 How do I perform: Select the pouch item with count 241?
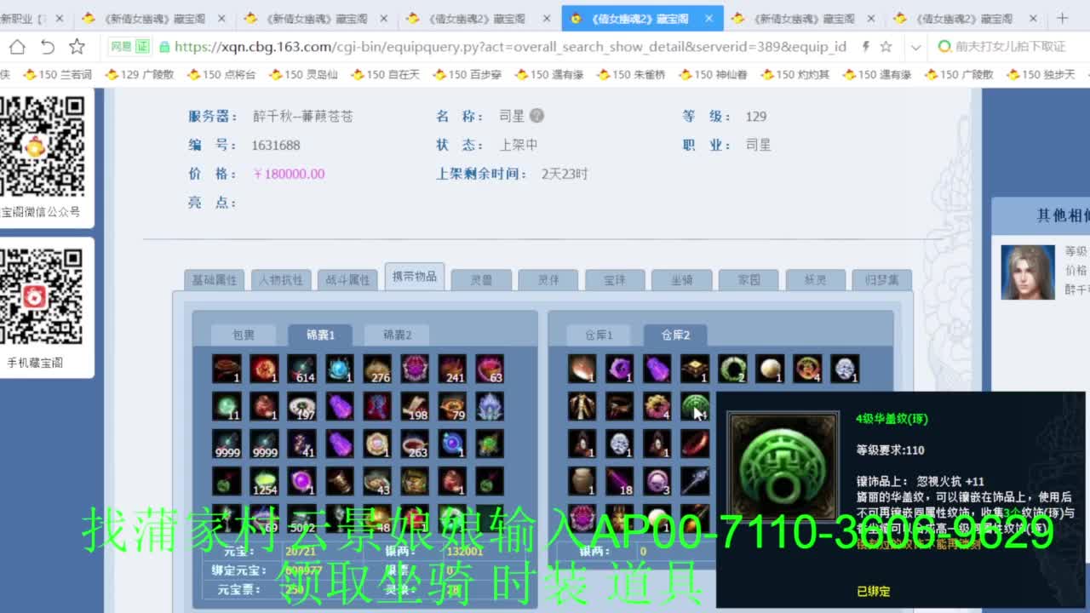[451, 369]
